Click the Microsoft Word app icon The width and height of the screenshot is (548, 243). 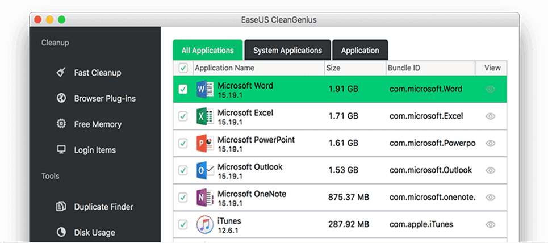205,89
